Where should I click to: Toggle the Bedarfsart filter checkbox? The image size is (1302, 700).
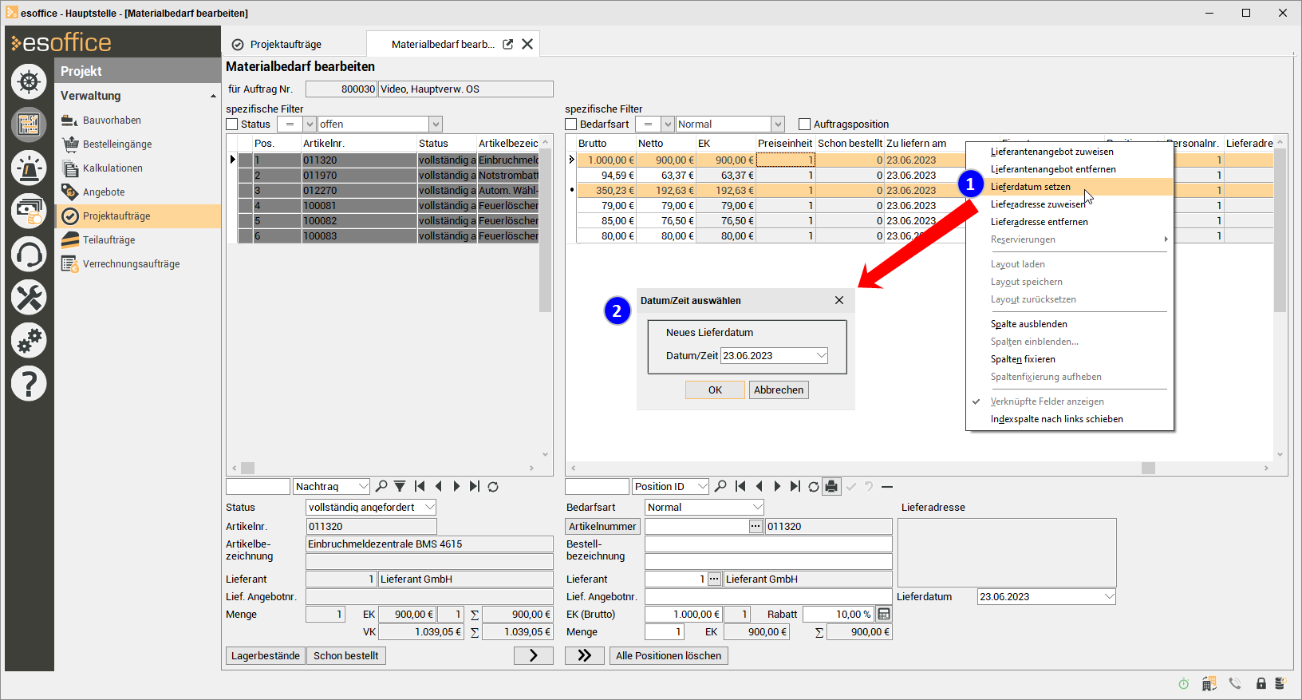pos(571,125)
